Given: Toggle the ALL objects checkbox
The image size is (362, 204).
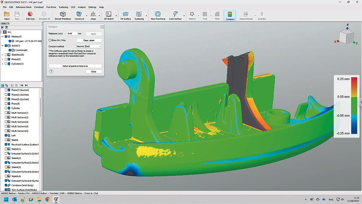Looking at the screenshot, I should pyautogui.click(x=2, y=32).
